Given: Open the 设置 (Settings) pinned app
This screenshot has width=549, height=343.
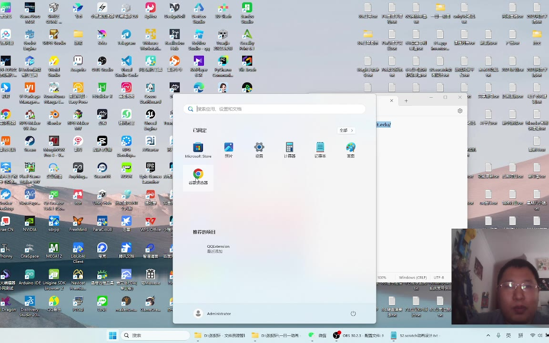Looking at the screenshot, I should pos(259,150).
